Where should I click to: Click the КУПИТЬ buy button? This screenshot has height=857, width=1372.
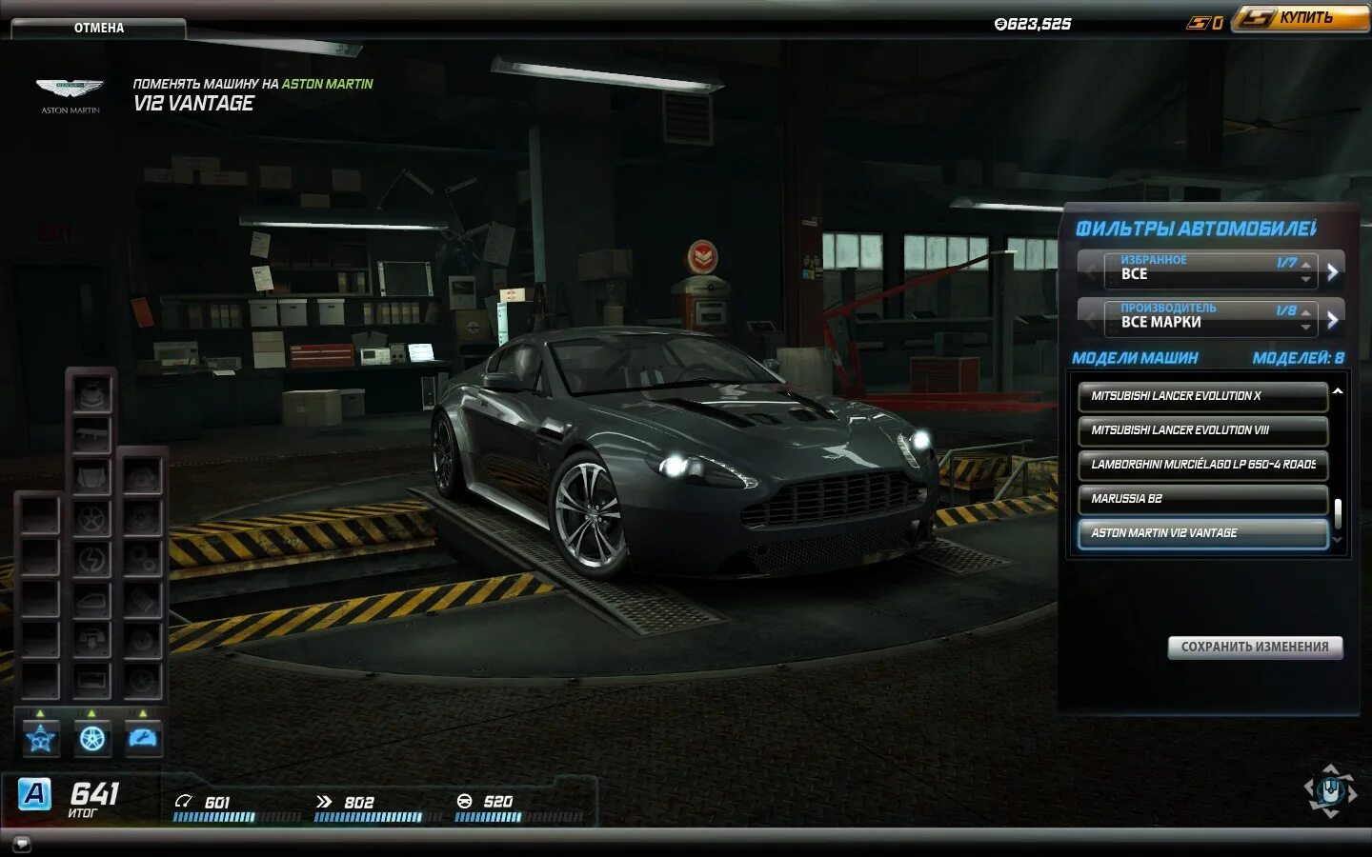(1301, 18)
